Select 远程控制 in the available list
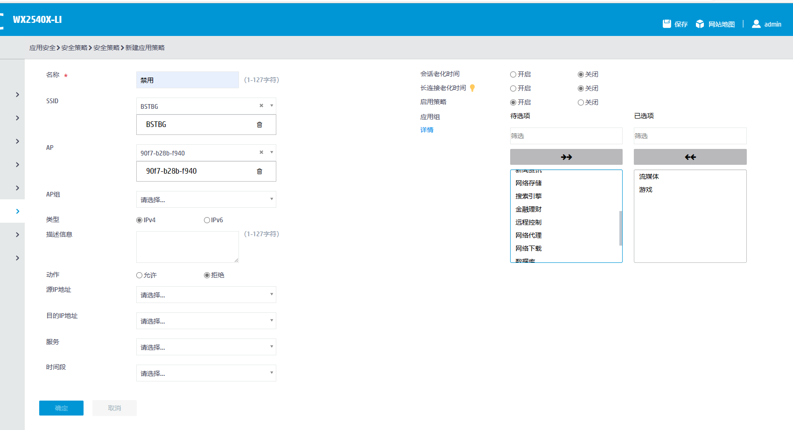Screen dimensions: 793x430 click(x=529, y=222)
